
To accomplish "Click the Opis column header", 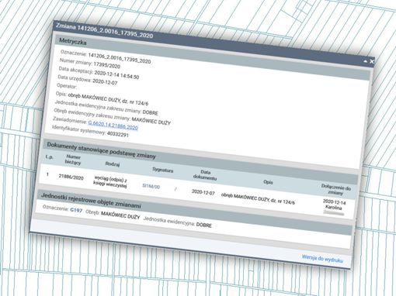I will 268,182.
